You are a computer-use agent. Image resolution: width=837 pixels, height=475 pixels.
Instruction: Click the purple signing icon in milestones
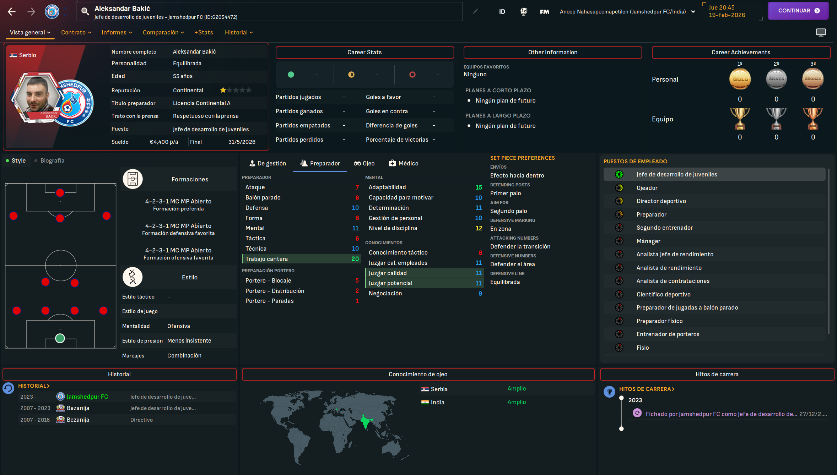click(x=637, y=413)
